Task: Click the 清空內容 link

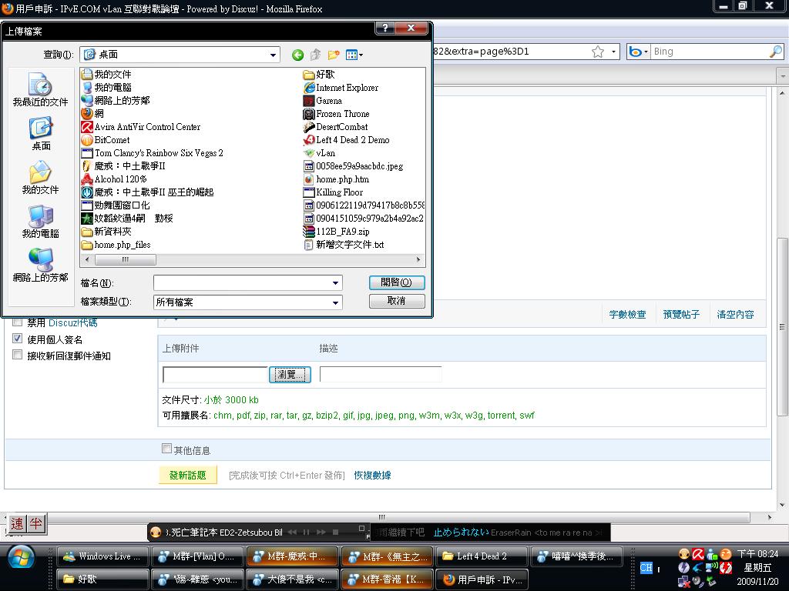Action: 735,315
